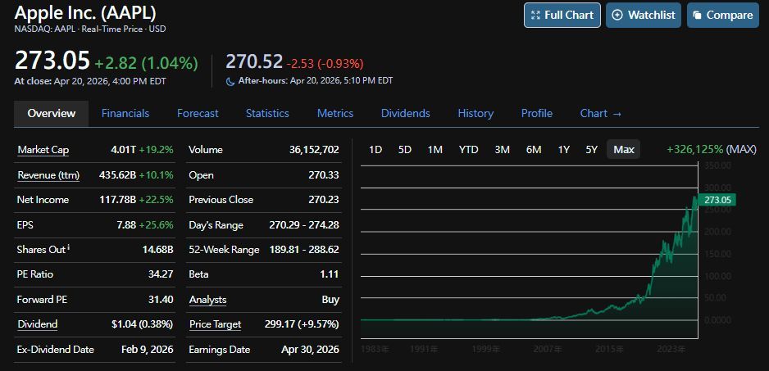Open the Full Chart view
Image resolution: width=769 pixels, height=371 pixels.
pos(562,15)
